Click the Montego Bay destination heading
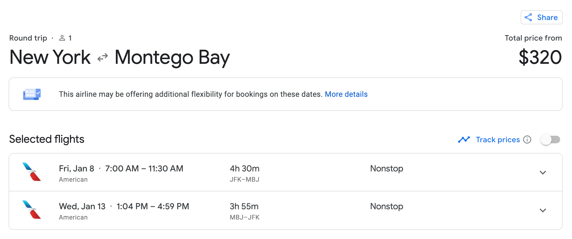572x239 pixels. (172, 58)
